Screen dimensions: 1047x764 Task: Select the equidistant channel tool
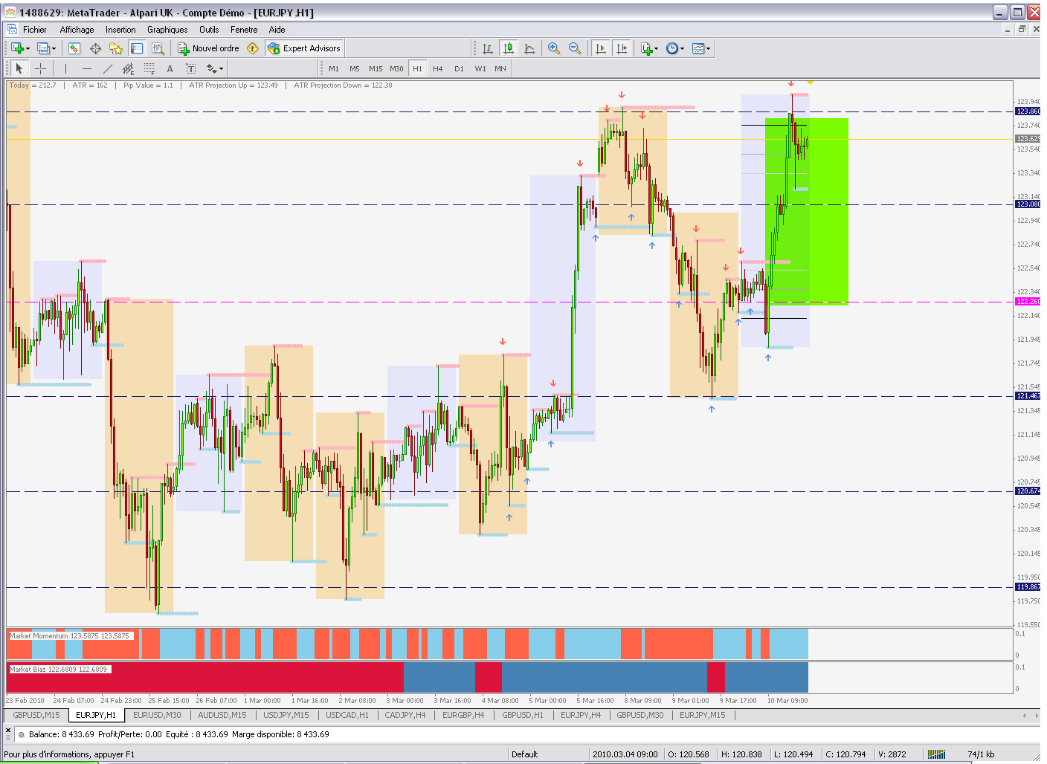point(128,68)
